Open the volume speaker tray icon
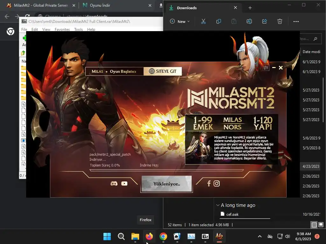Screen dimensions: 326x244 287,236
